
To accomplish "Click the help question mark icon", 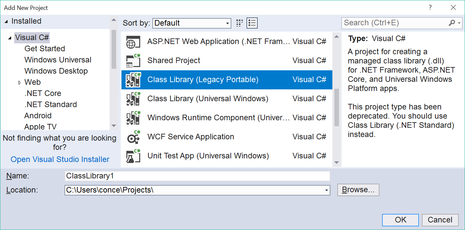I will tap(430, 8).
